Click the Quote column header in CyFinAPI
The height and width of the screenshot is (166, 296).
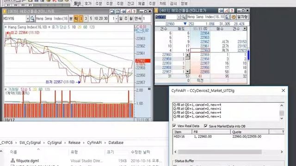pos(250,132)
